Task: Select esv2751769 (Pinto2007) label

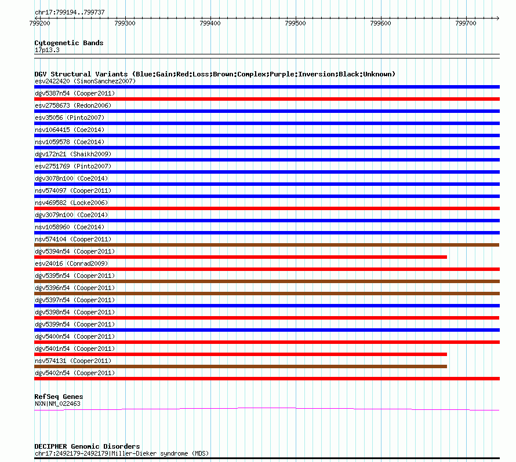Action: 73,166
